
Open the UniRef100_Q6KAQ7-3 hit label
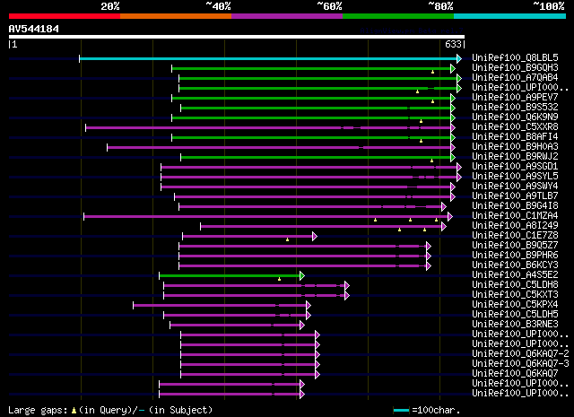coord(520,363)
